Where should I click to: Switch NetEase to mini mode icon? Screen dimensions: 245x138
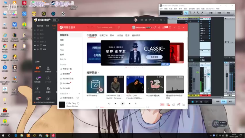coord(170,27)
